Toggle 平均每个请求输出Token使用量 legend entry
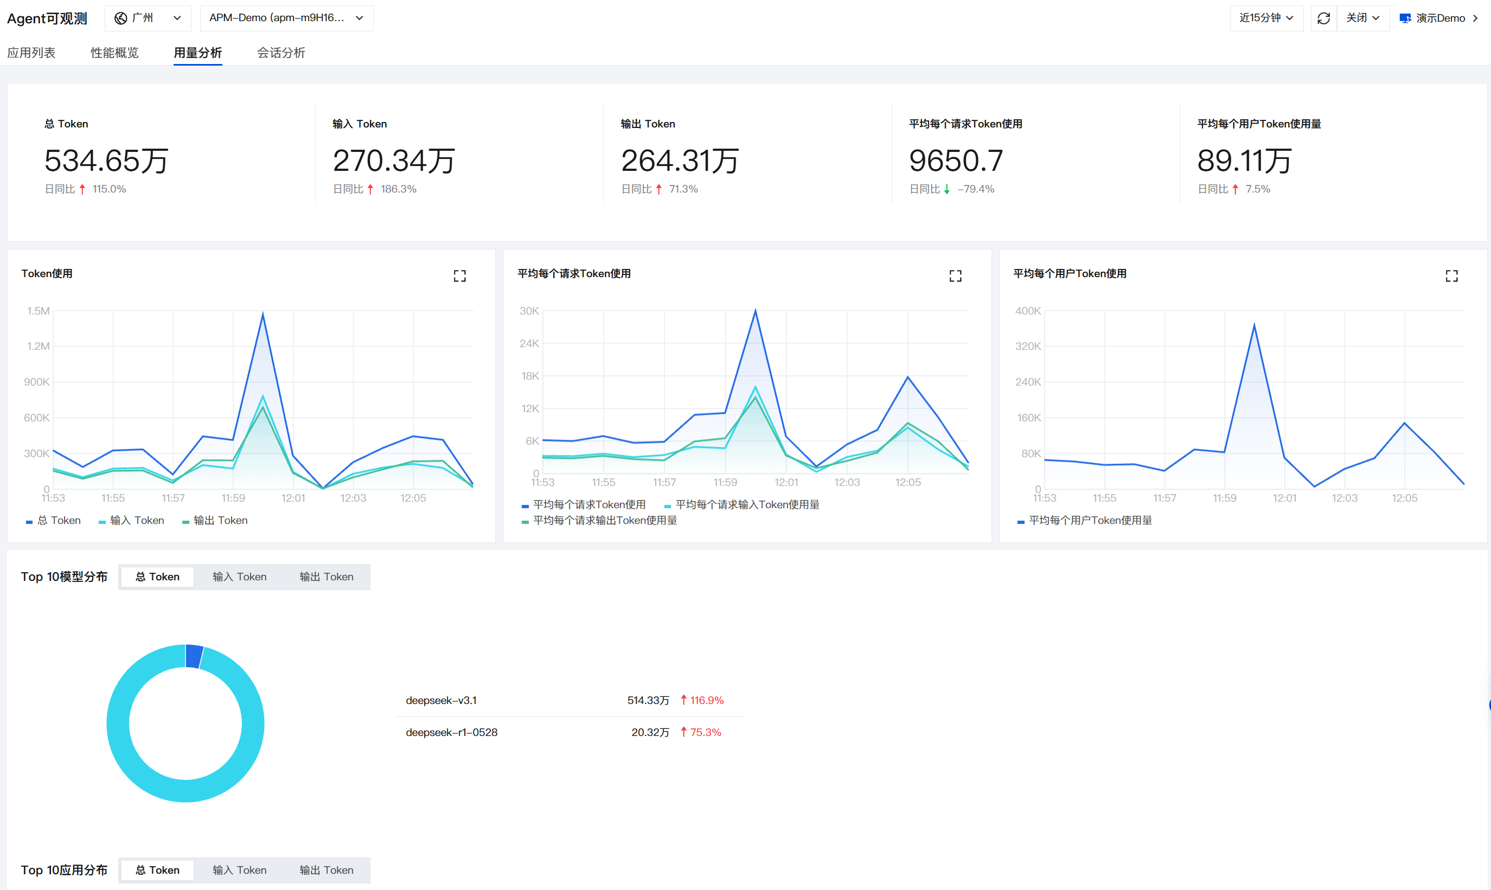Screen dimensions: 1491x890 coord(599,521)
